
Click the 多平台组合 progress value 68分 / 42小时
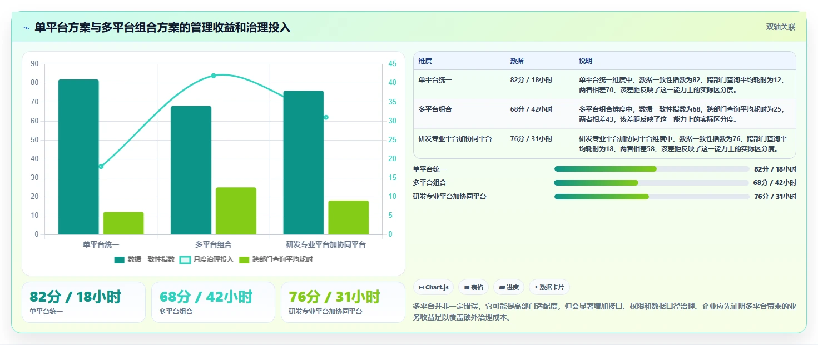tap(775, 183)
